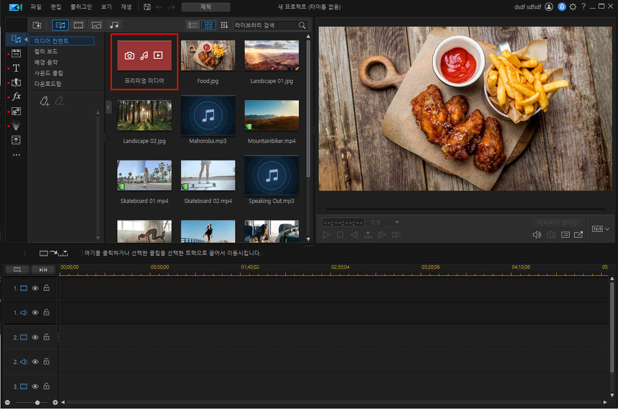Open the 편집 menu

pos(56,7)
